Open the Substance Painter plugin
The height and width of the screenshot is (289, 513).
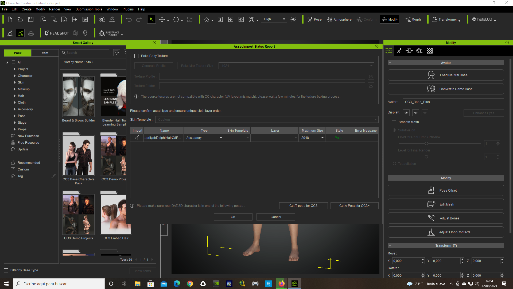click(x=109, y=33)
